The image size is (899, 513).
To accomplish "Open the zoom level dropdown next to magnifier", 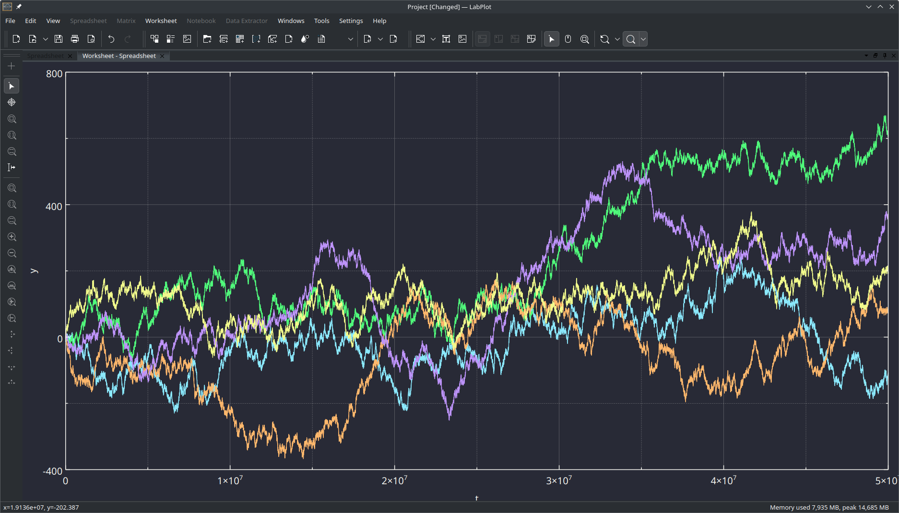I will (x=643, y=39).
